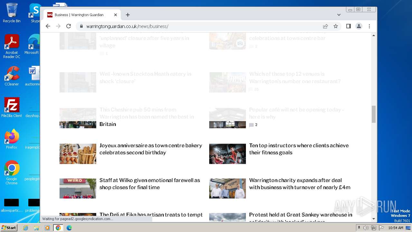This screenshot has height=232, width=412.
Task: Open Internet Explorer from the taskbar
Action: click(x=26, y=228)
